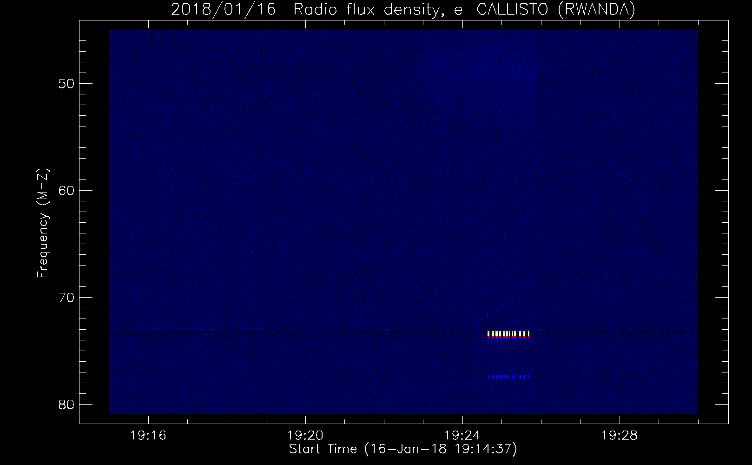Select the Frequency (MHZ) axis label
Viewport: 752px width, 465px height.
[43, 223]
